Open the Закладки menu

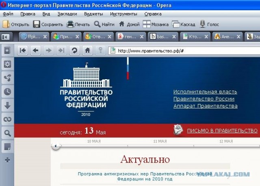[67, 14]
